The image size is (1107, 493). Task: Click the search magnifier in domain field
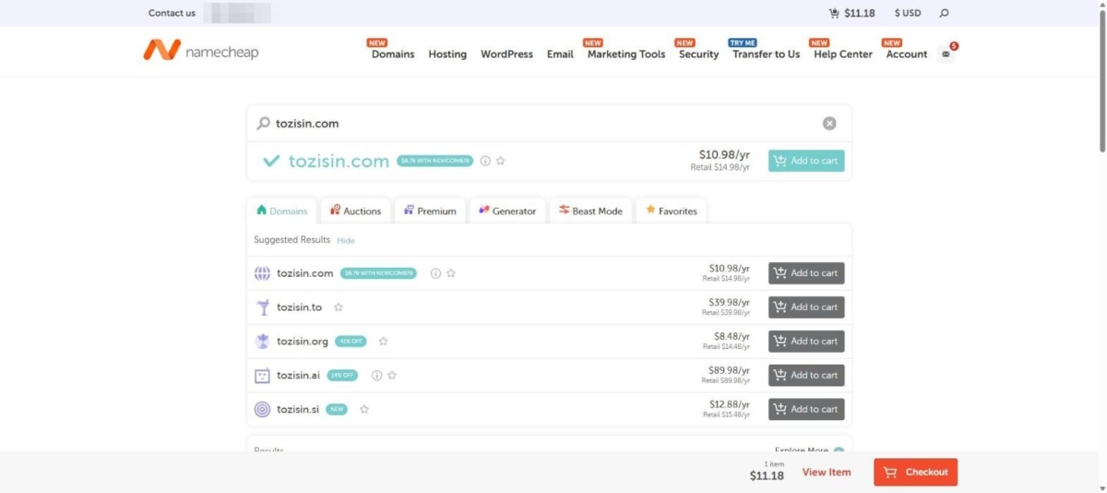[263, 123]
